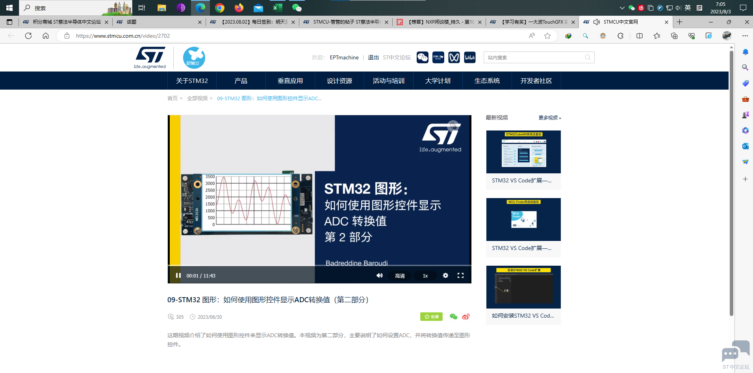753x373 pixels.
Task: Switch to the 积分商城 browser tab
Action: (x=65, y=22)
